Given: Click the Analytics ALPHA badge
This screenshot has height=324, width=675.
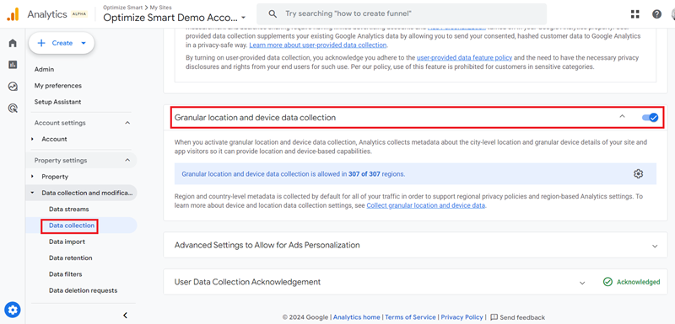Looking at the screenshot, I should click(x=79, y=14).
